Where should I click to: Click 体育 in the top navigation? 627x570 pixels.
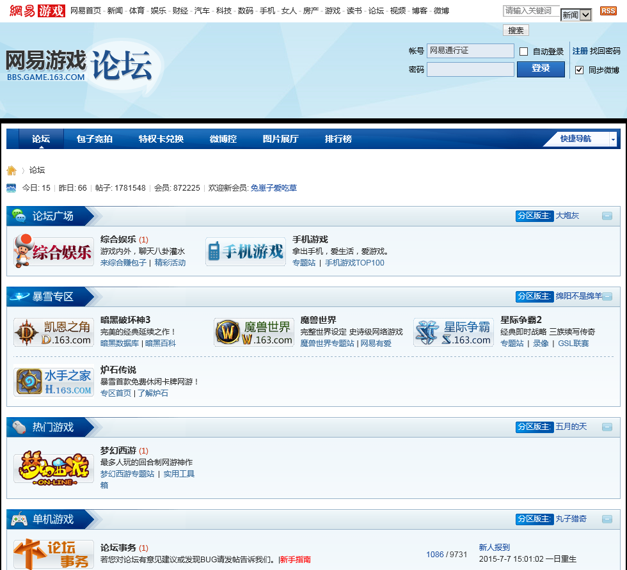click(137, 11)
